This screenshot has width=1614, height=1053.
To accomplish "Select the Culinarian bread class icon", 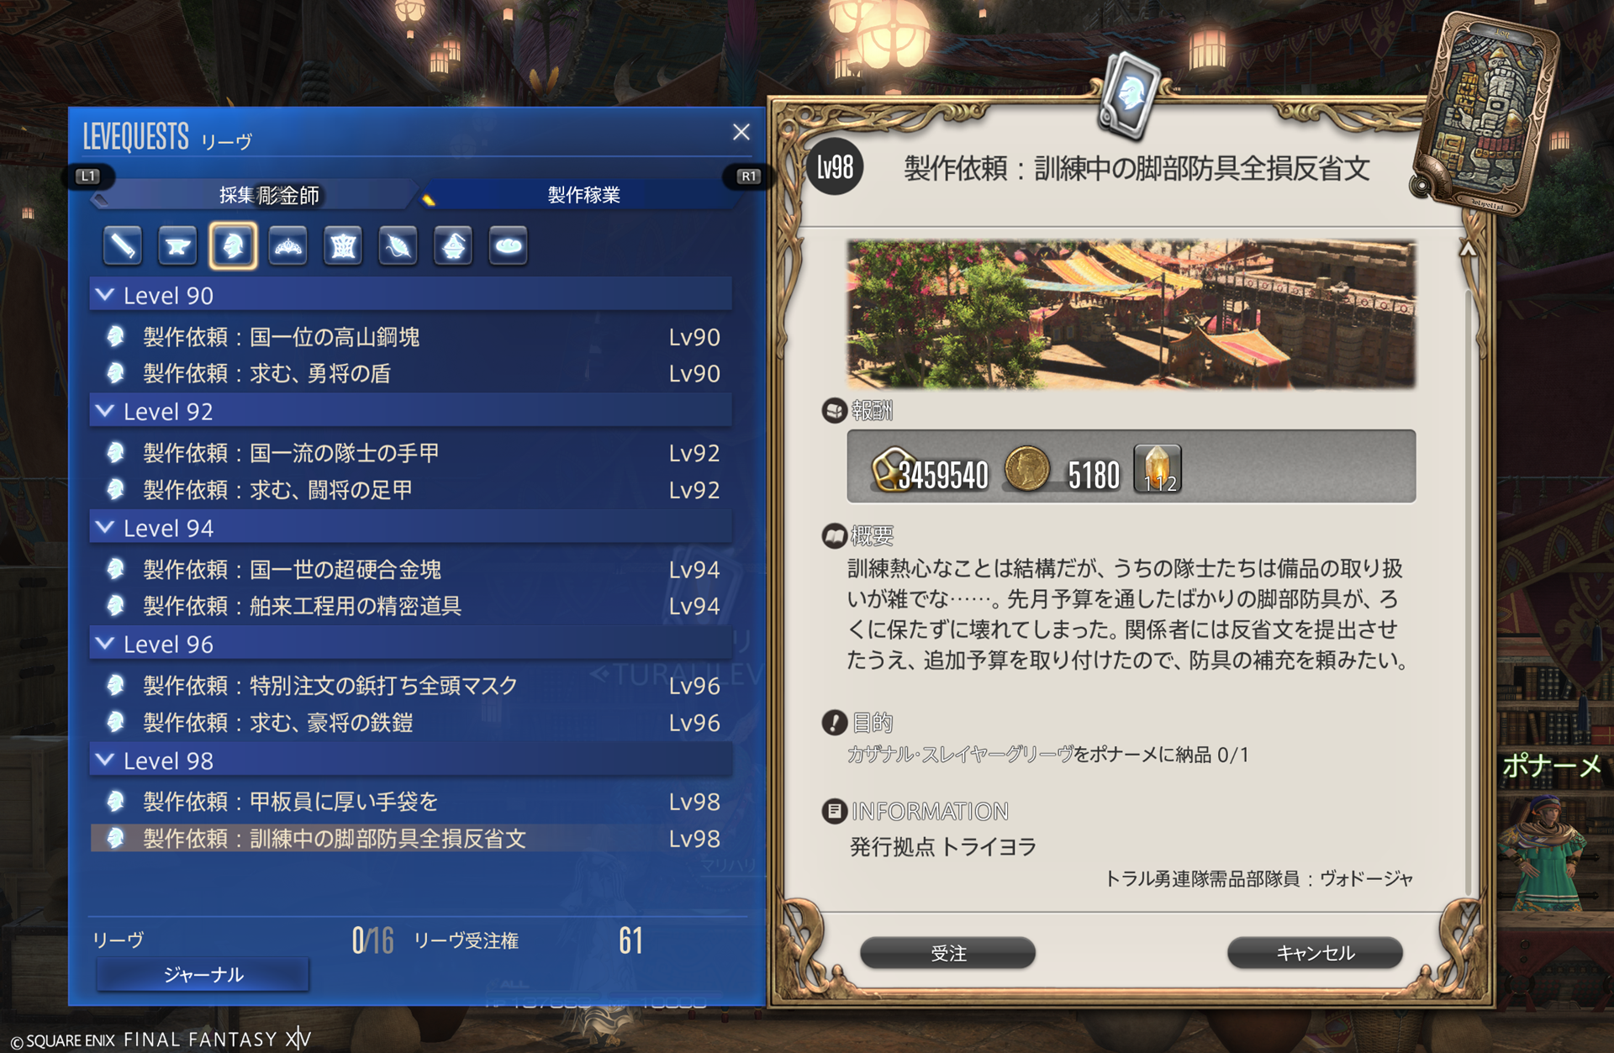I will (509, 246).
